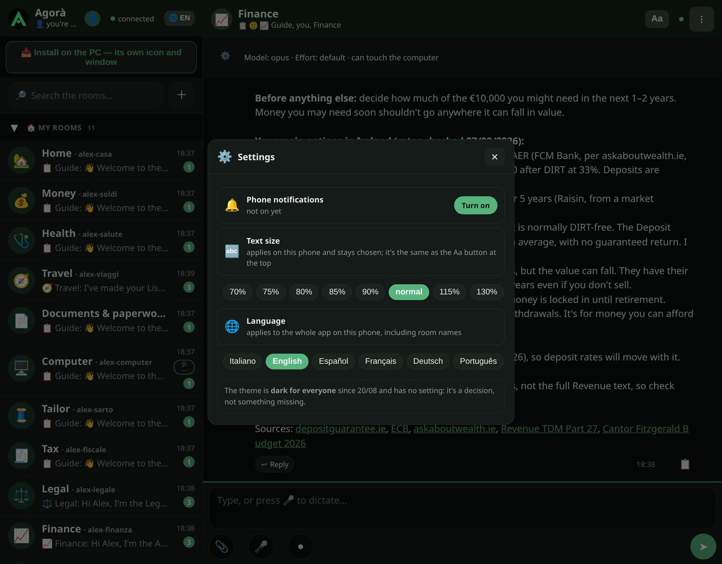This screenshot has width=722, height=564.
Task: Set text size to 130%
Action: click(487, 292)
